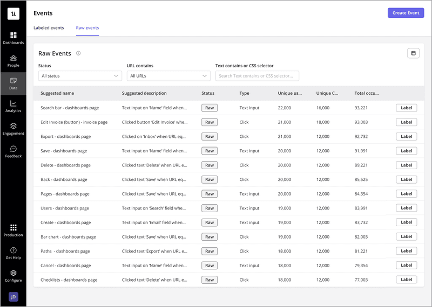The width and height of the screenshot is (432, 307).
Task: Click total occurrences value 77,003
Action: (361, 280)
